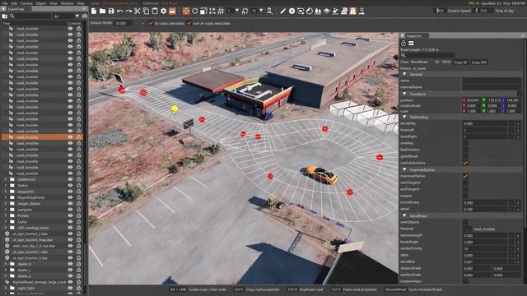Select the yellow road node in viewport

pyautogui.click(x=175, y=109)
